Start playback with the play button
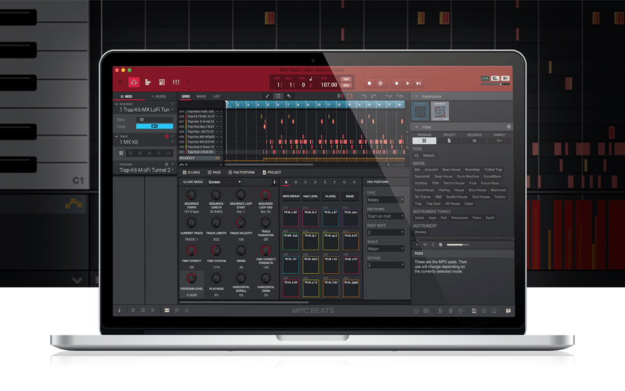This screenshot has width=625, height=391. tap(407, 83)
